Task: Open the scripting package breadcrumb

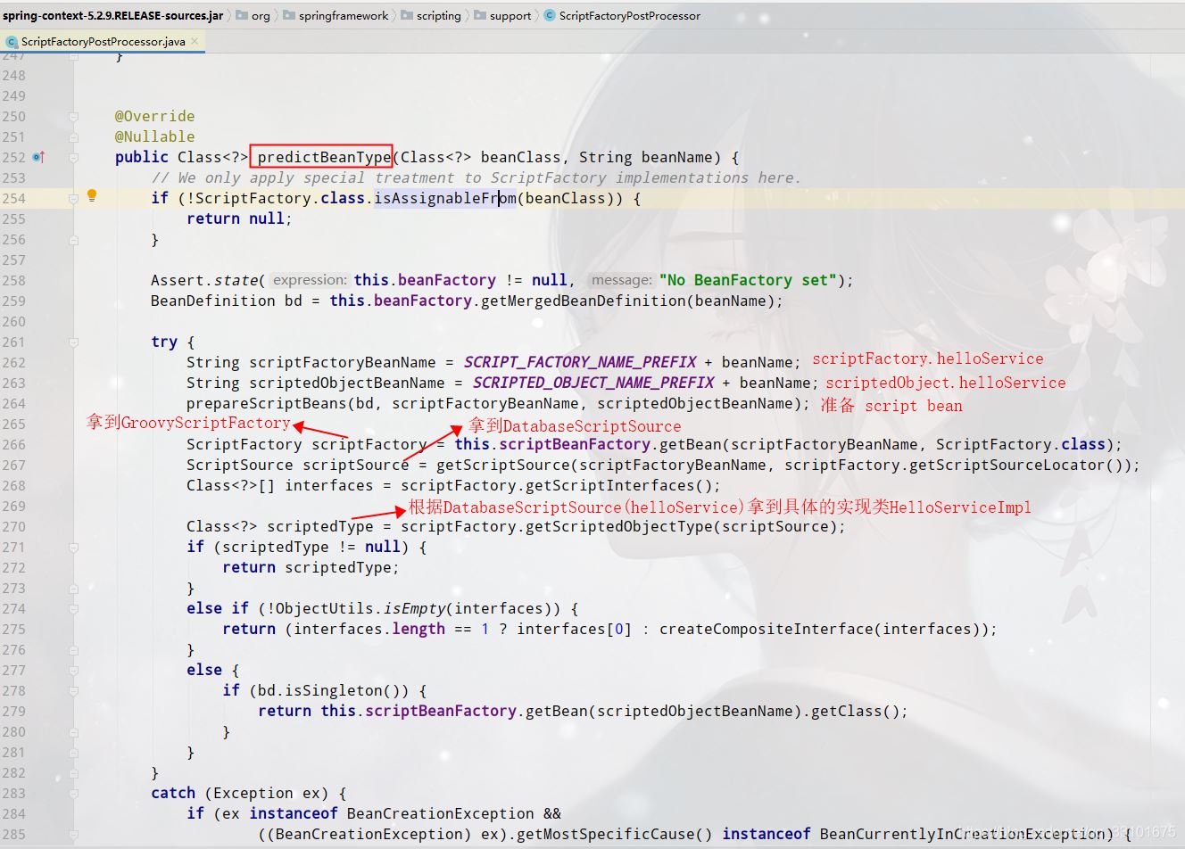Action: click(439, 15)
